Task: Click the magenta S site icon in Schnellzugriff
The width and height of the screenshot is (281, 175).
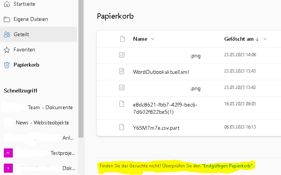Action: (8, 167)
